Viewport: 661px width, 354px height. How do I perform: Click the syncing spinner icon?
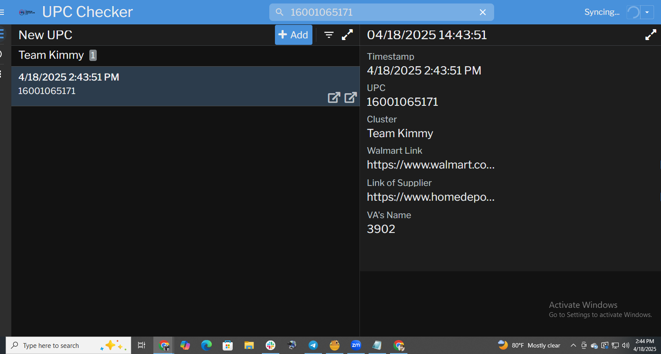(x=633, y=12)
